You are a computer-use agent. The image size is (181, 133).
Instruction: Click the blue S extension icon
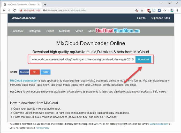click(154, 10)
